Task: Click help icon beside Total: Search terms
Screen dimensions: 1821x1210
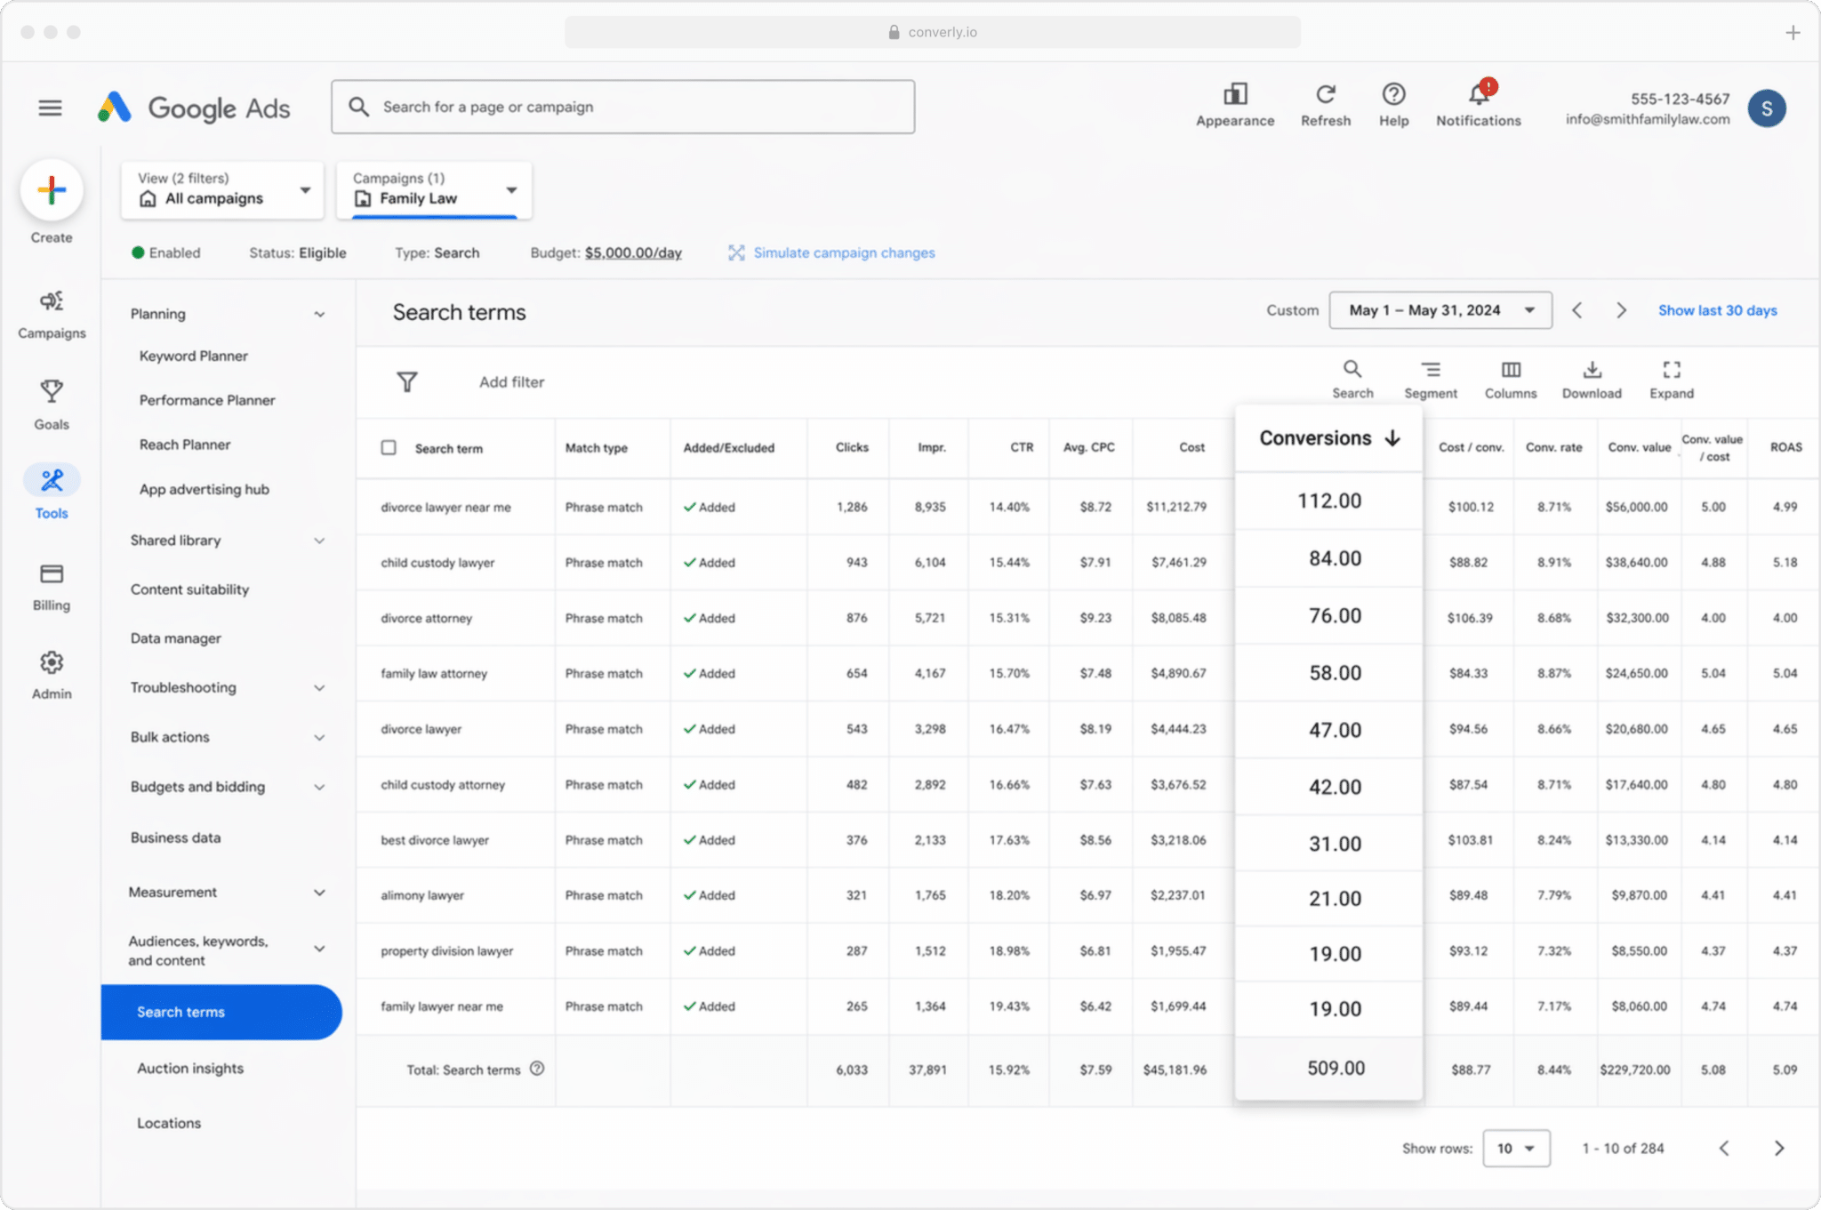Action: pyautogui.click(x=537, y=1069)
